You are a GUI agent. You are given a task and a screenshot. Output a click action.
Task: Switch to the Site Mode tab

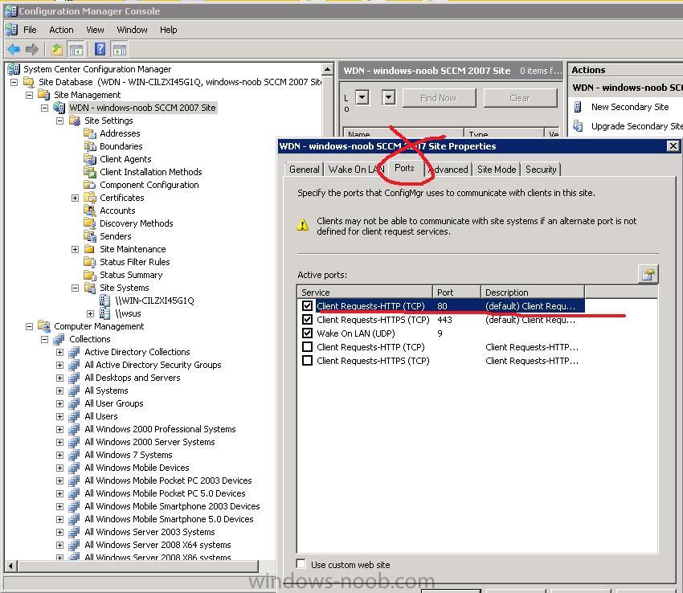[x=497, y=170]
